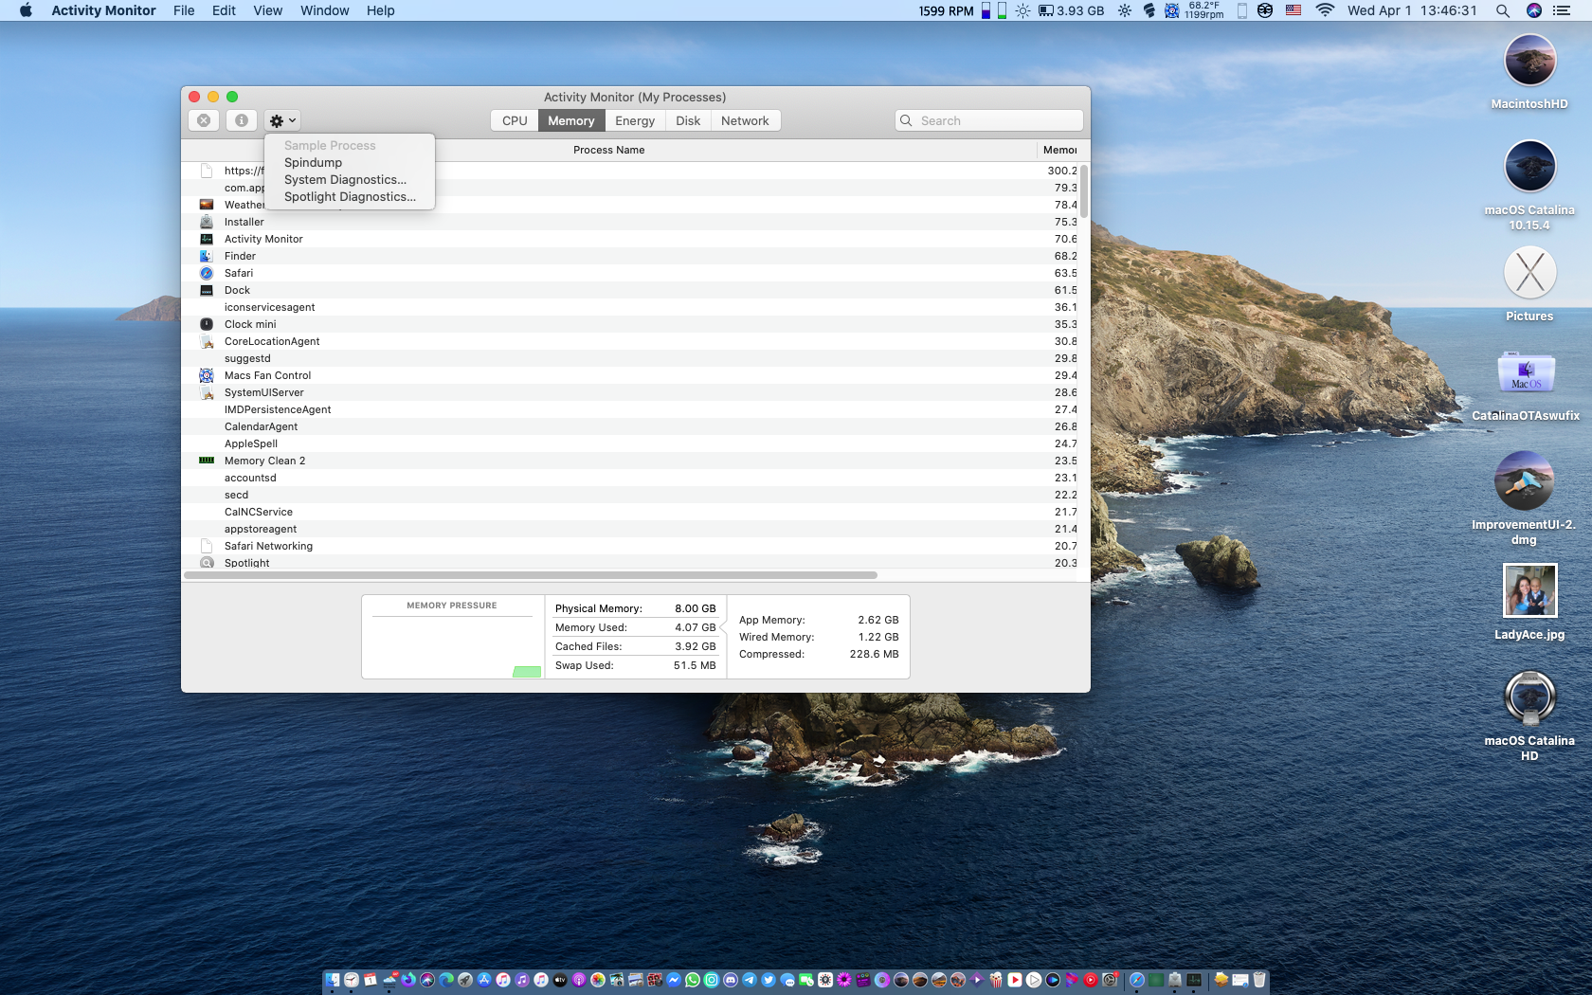Open the Trash in the Dock
Image resolution: width=1592 pixels, height=995 pixels.
(1259, 980)
